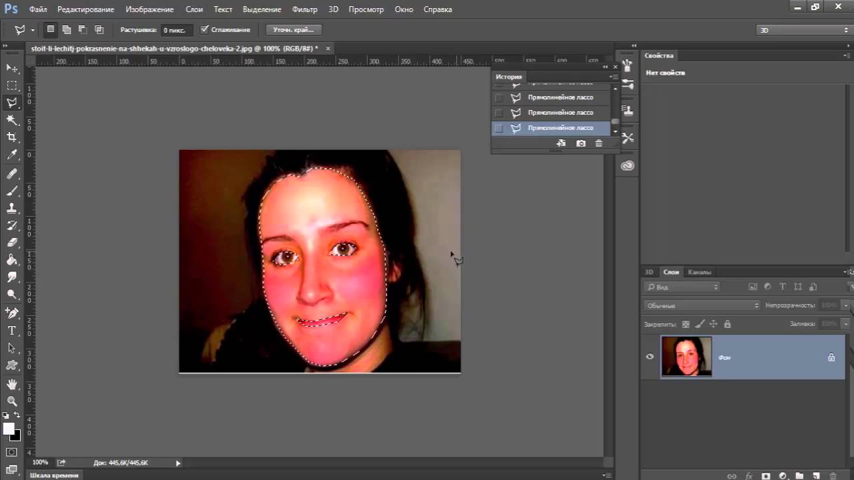854x480 pixels.
Task: Select the Horizontal Type tool
Action: 12,331
